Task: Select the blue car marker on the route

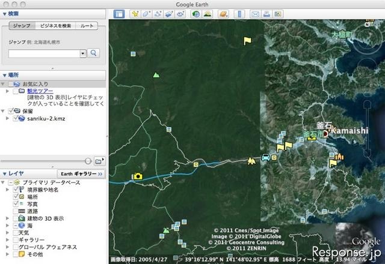Action: (x=265, y=157)
